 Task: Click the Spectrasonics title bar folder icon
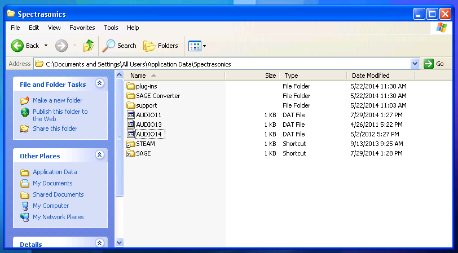point(11,14)
